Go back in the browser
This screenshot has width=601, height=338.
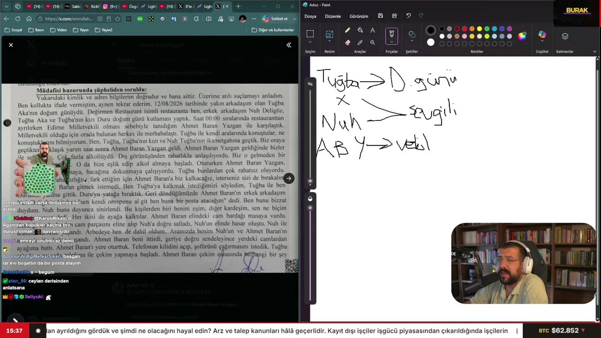(x=6, y=19)
